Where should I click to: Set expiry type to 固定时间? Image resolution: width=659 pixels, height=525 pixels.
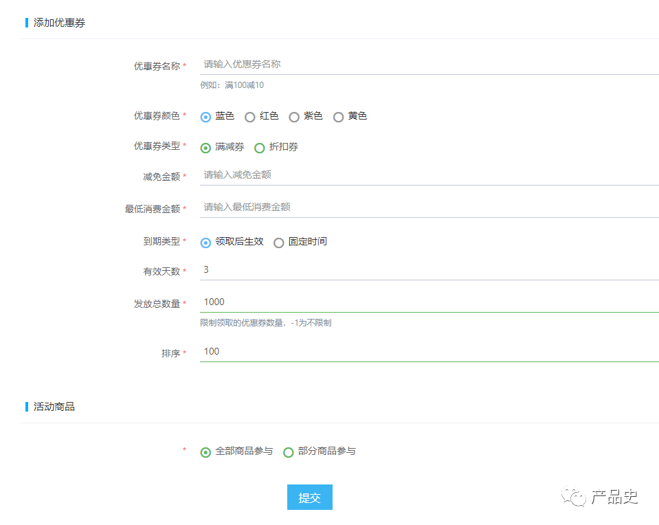point(279,243)
